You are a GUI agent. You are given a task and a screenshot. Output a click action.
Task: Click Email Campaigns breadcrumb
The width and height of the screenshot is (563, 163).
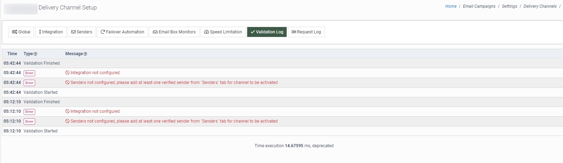click(479, 6)
